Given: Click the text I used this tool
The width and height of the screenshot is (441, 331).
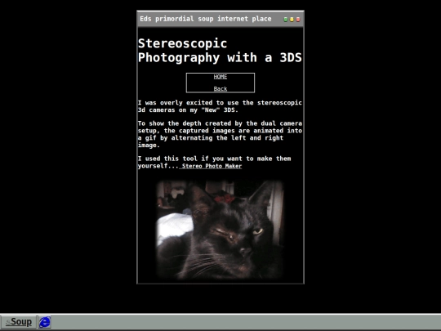Looking at the screenshot, I should (167, 159).
